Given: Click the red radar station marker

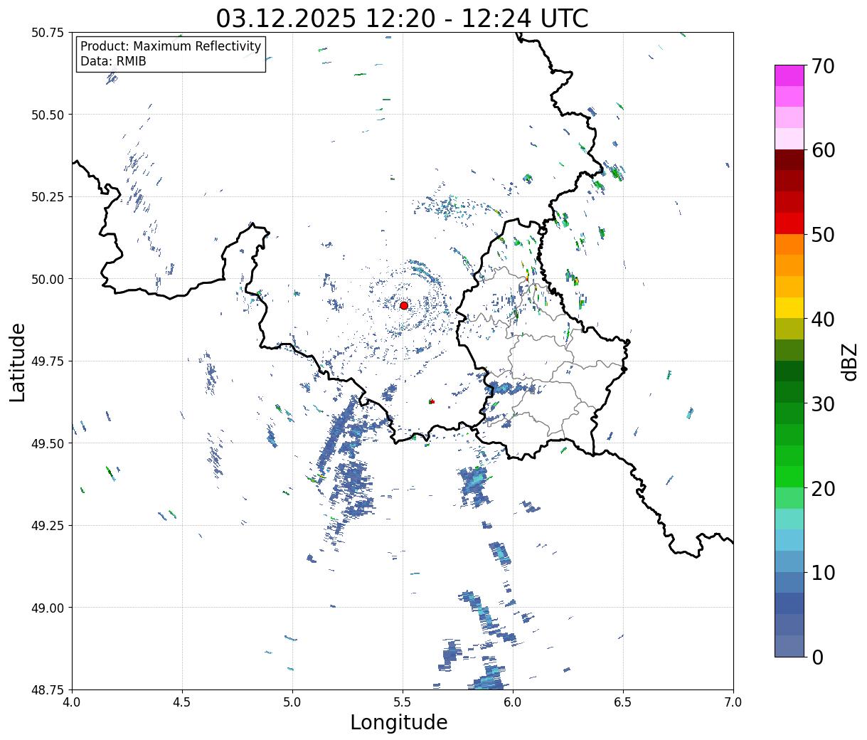Looking at the screenshot, I should [x=404, y=305].
